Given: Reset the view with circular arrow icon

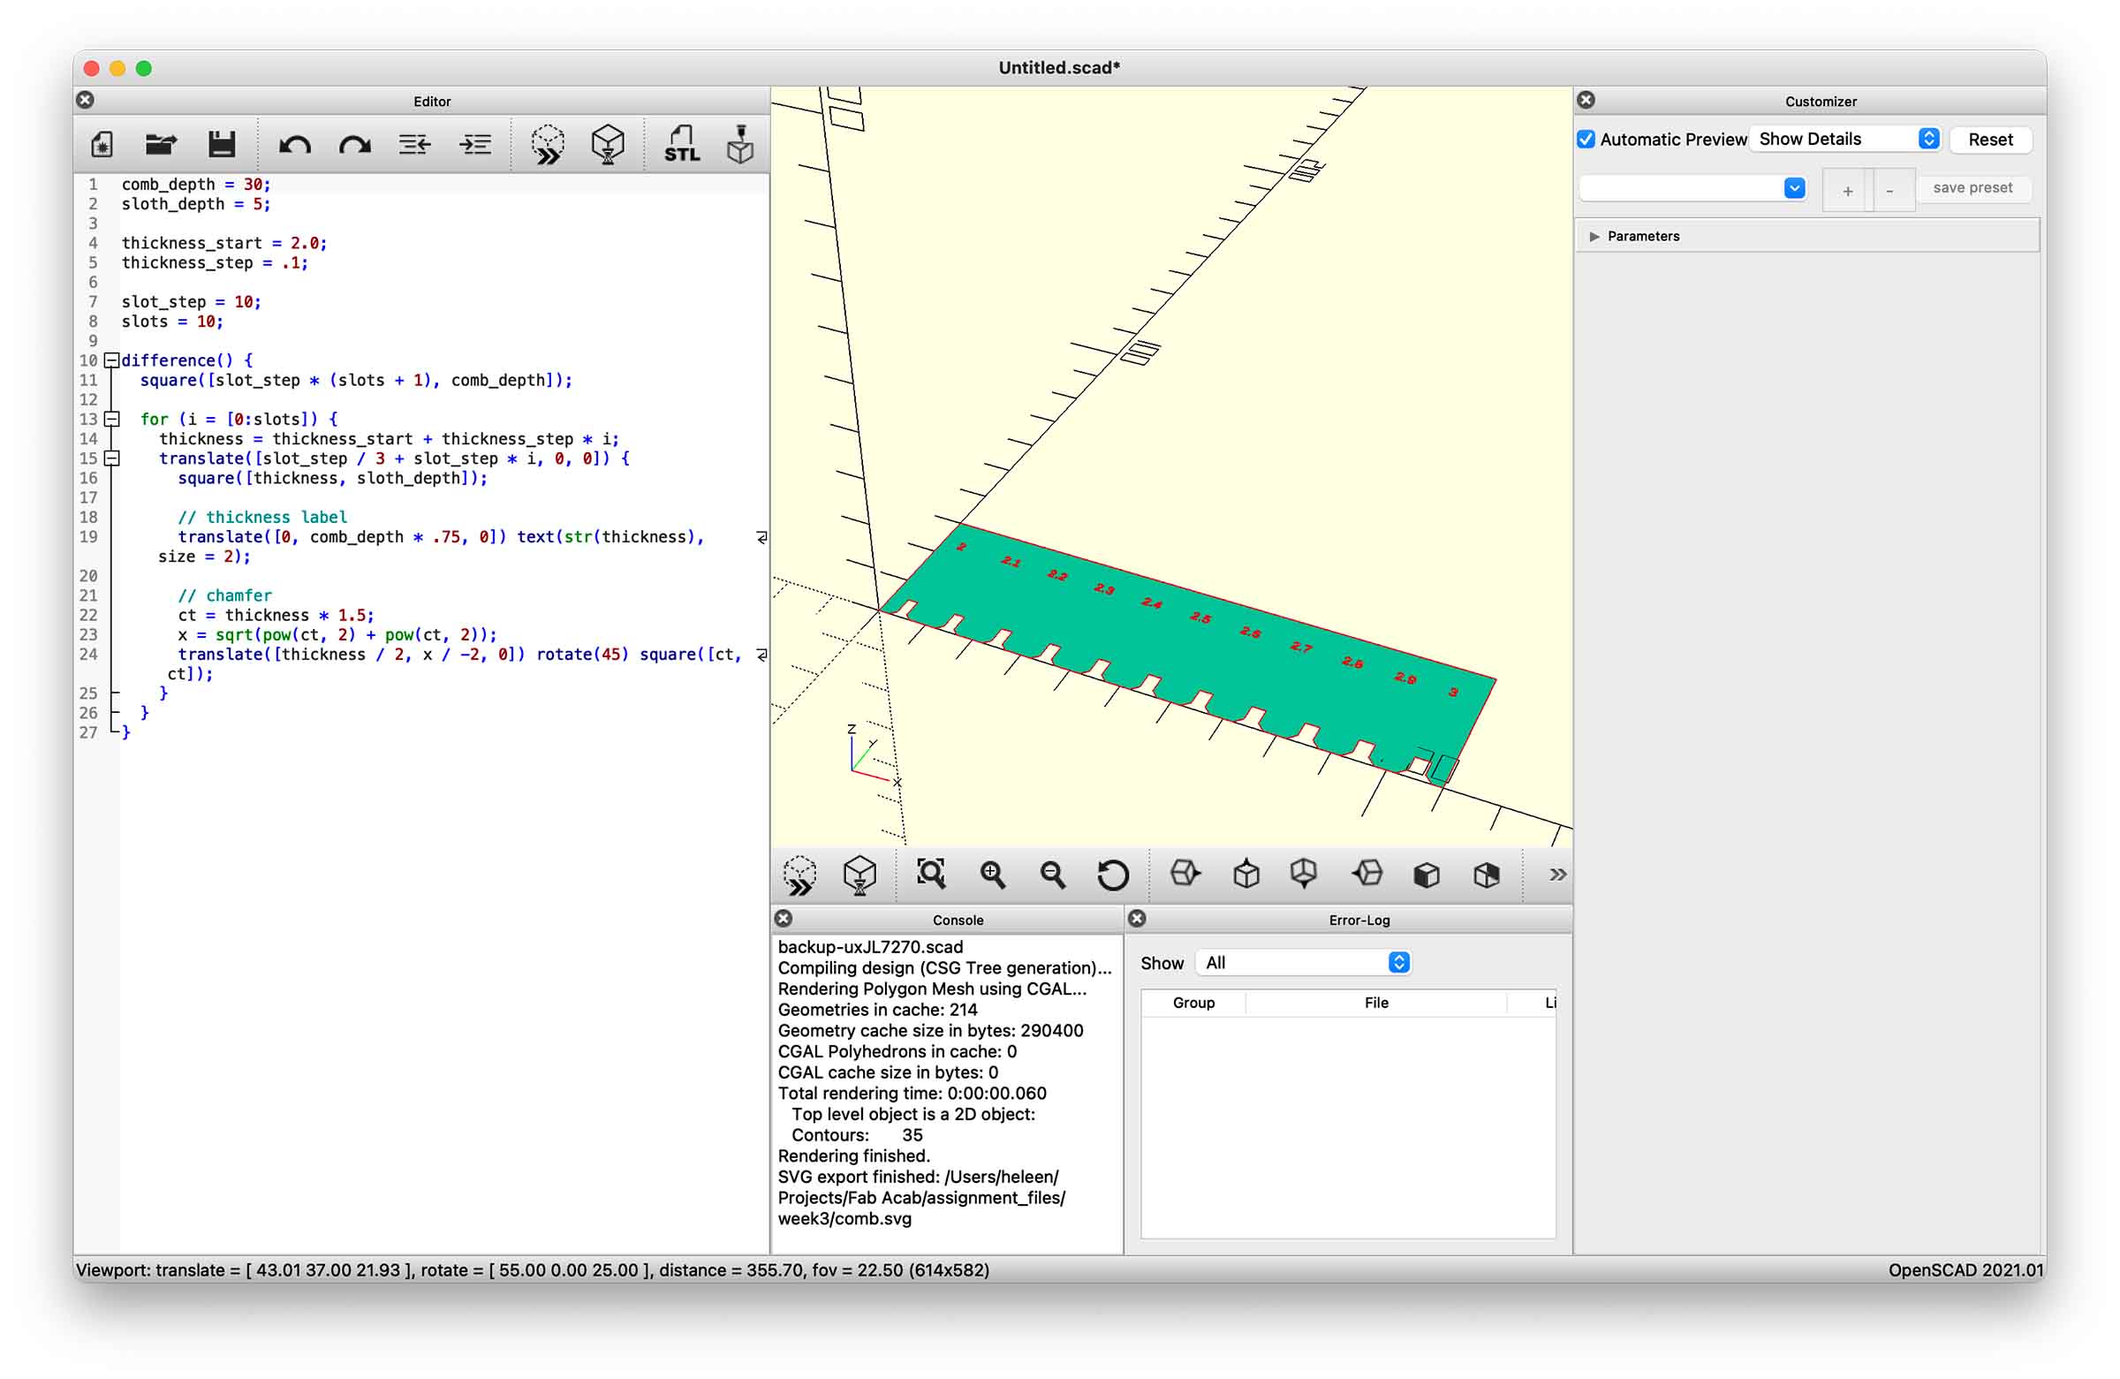Looking at the screenshot, I should [x=1112, y=875].
